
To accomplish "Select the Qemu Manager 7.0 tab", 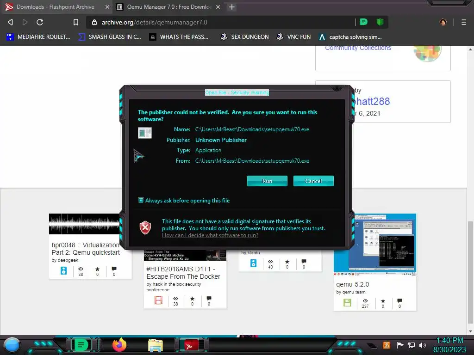I will click(x=168, y=7).
